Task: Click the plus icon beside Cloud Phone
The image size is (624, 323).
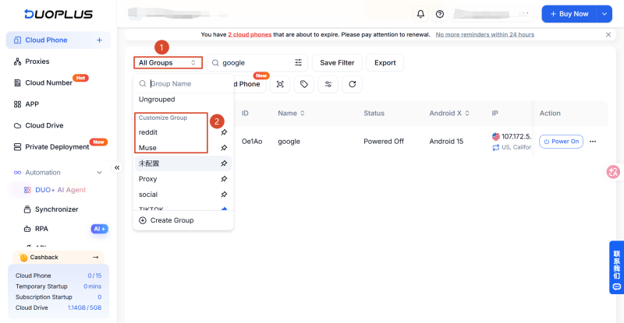Action: point(100,40)
